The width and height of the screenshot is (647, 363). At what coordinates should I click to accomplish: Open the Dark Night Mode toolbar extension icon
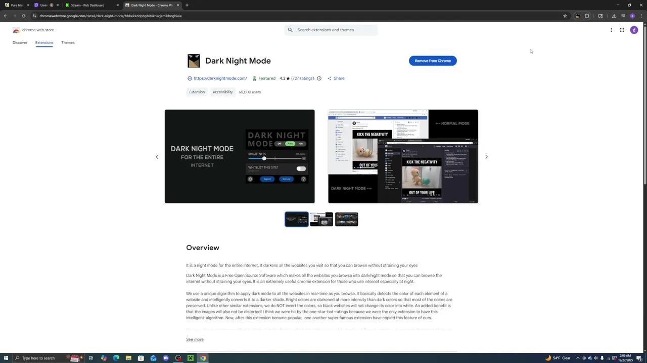(578, 16)
